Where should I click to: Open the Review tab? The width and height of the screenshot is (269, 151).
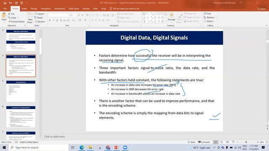[x=86, y=8]
